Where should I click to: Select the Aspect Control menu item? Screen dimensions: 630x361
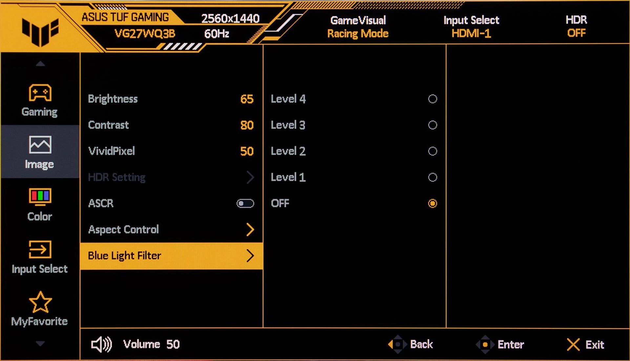coord(171,229)
